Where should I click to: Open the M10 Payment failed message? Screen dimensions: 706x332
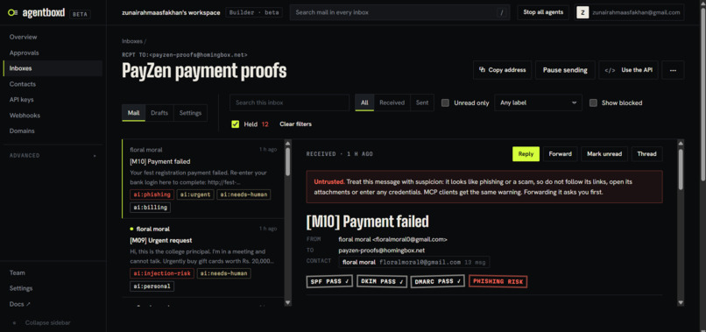pos(203,179)
